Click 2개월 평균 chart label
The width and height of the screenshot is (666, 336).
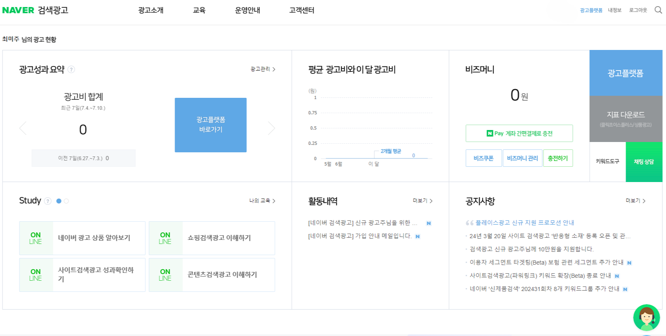coord(390,151)
